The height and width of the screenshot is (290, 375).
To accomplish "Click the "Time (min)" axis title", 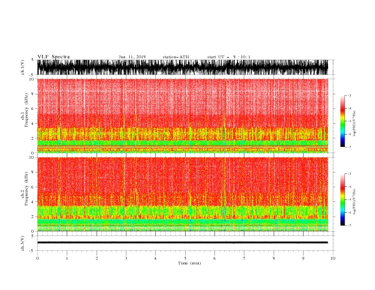I will [x=189, y=263].
